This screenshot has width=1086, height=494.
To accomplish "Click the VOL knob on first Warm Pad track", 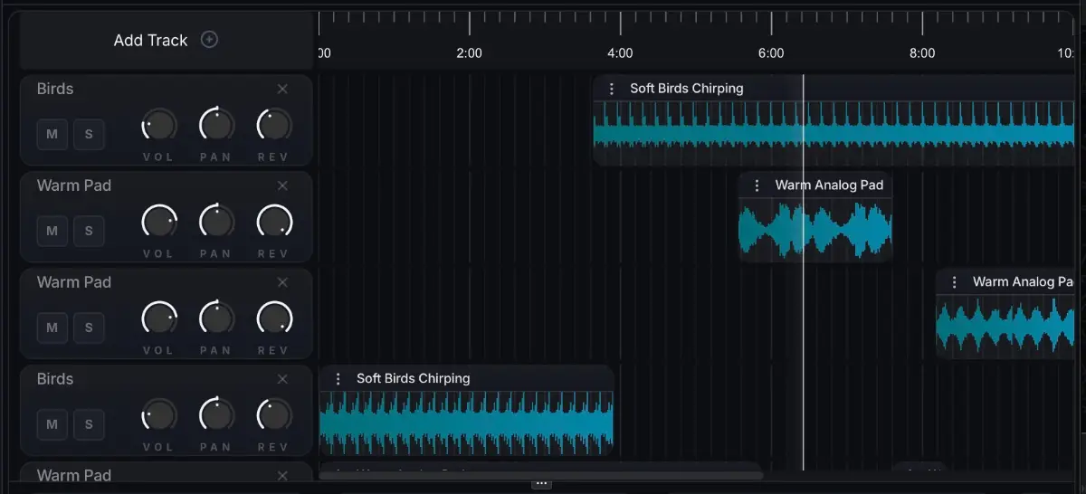I will pyautogui.click(x=159, y=222).
